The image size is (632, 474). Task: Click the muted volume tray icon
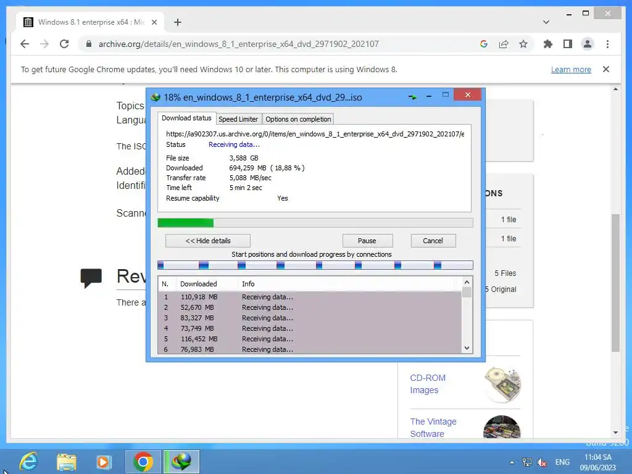(542, 462)
